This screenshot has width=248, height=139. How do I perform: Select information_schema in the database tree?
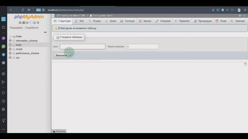coord(27,41)
